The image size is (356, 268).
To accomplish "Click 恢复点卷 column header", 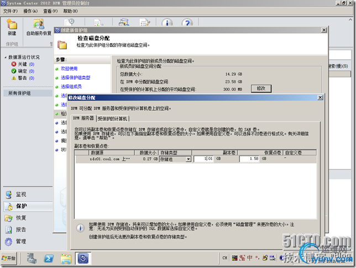I will tap(260, 153).
